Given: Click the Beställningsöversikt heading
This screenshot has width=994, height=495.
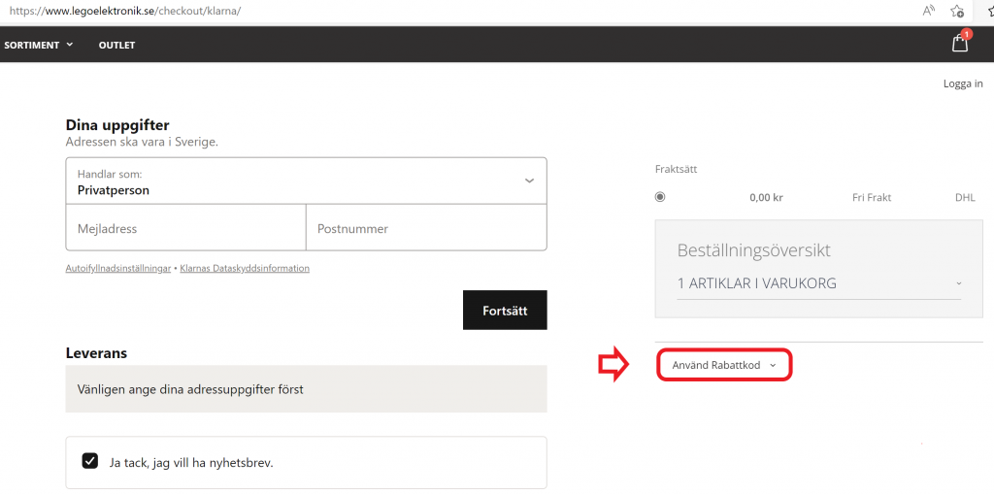Looking at the screenshot, I should point(753,250).
